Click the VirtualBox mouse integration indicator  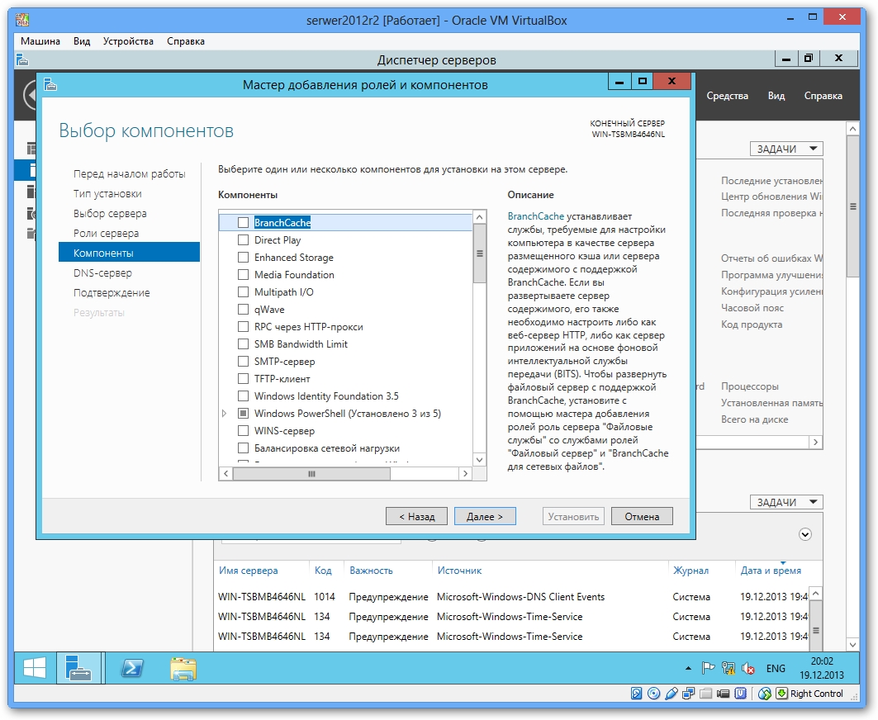[x=765, y=694]
